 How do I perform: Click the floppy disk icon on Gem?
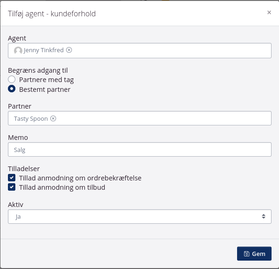(x=246, y=254)
